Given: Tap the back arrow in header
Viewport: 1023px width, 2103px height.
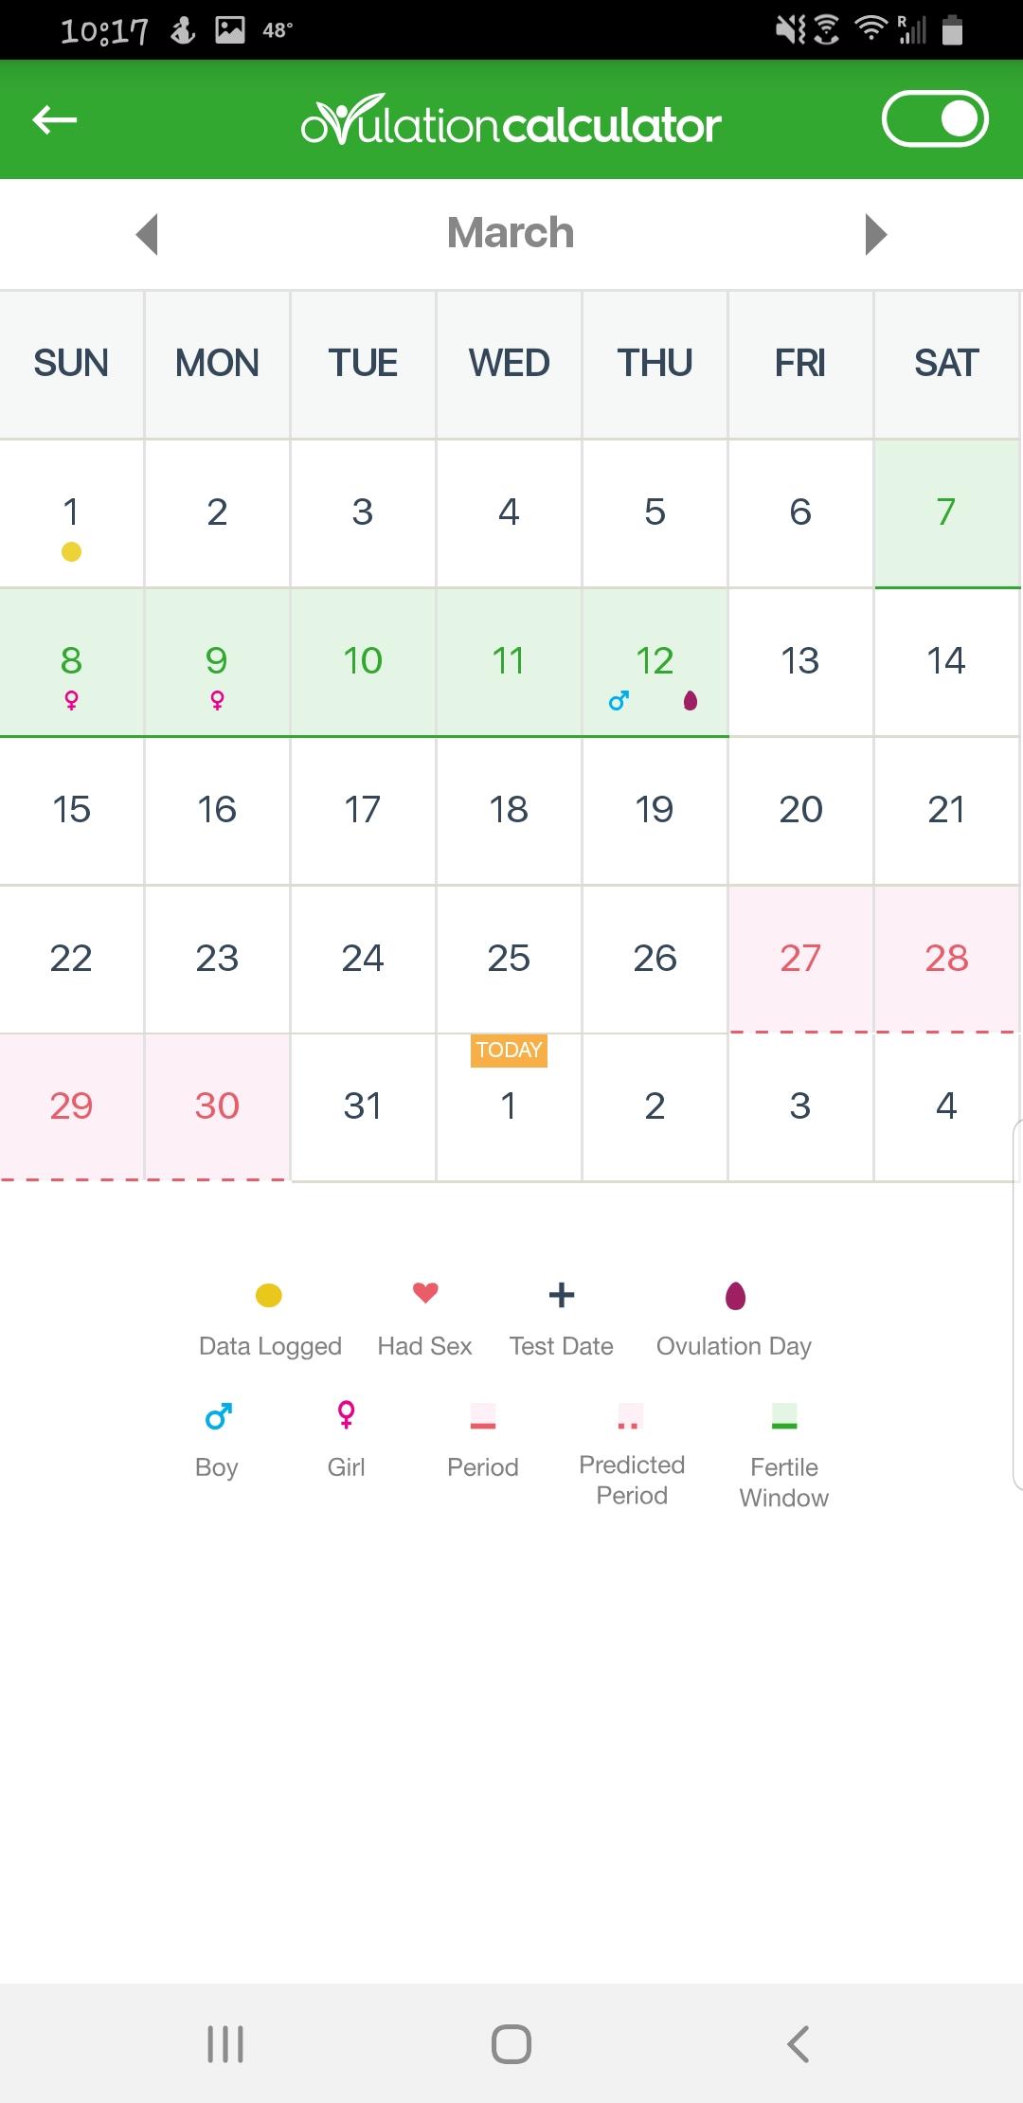Looking at the screenshot, I should pos(55,119).
